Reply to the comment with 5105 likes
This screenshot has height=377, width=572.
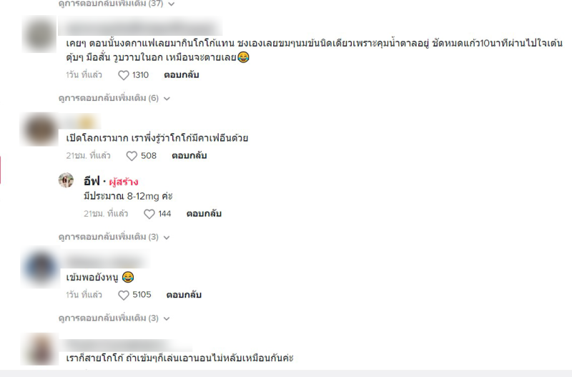click(x=184, y=295)
